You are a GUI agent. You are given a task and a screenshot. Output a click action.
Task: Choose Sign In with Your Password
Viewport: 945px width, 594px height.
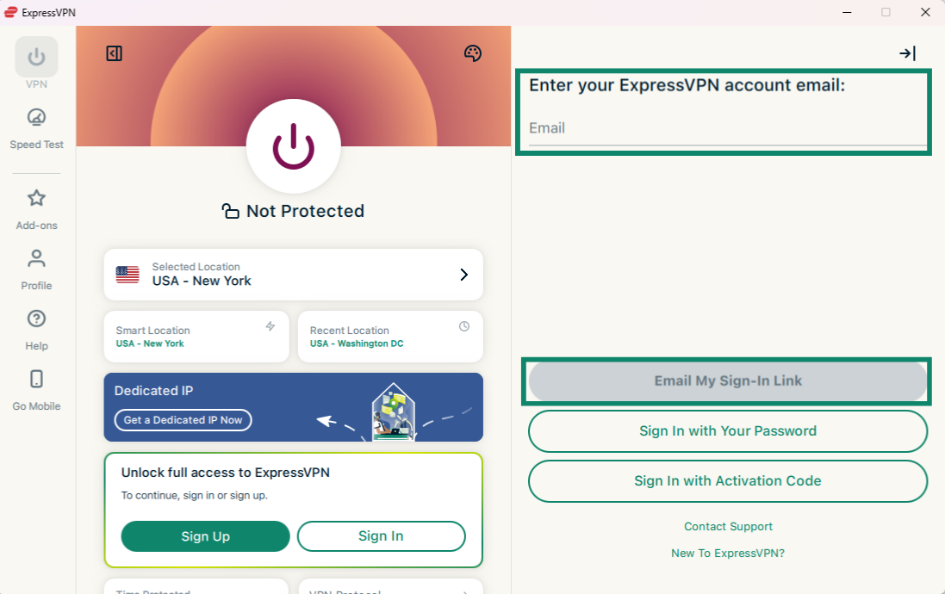click(727, 431)
